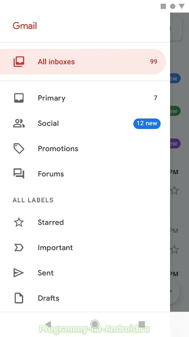Image resolution: width=189 pixels, height=337 pixels.
Task: Click the Sent paper plane icon
Action: coord(19,273)
